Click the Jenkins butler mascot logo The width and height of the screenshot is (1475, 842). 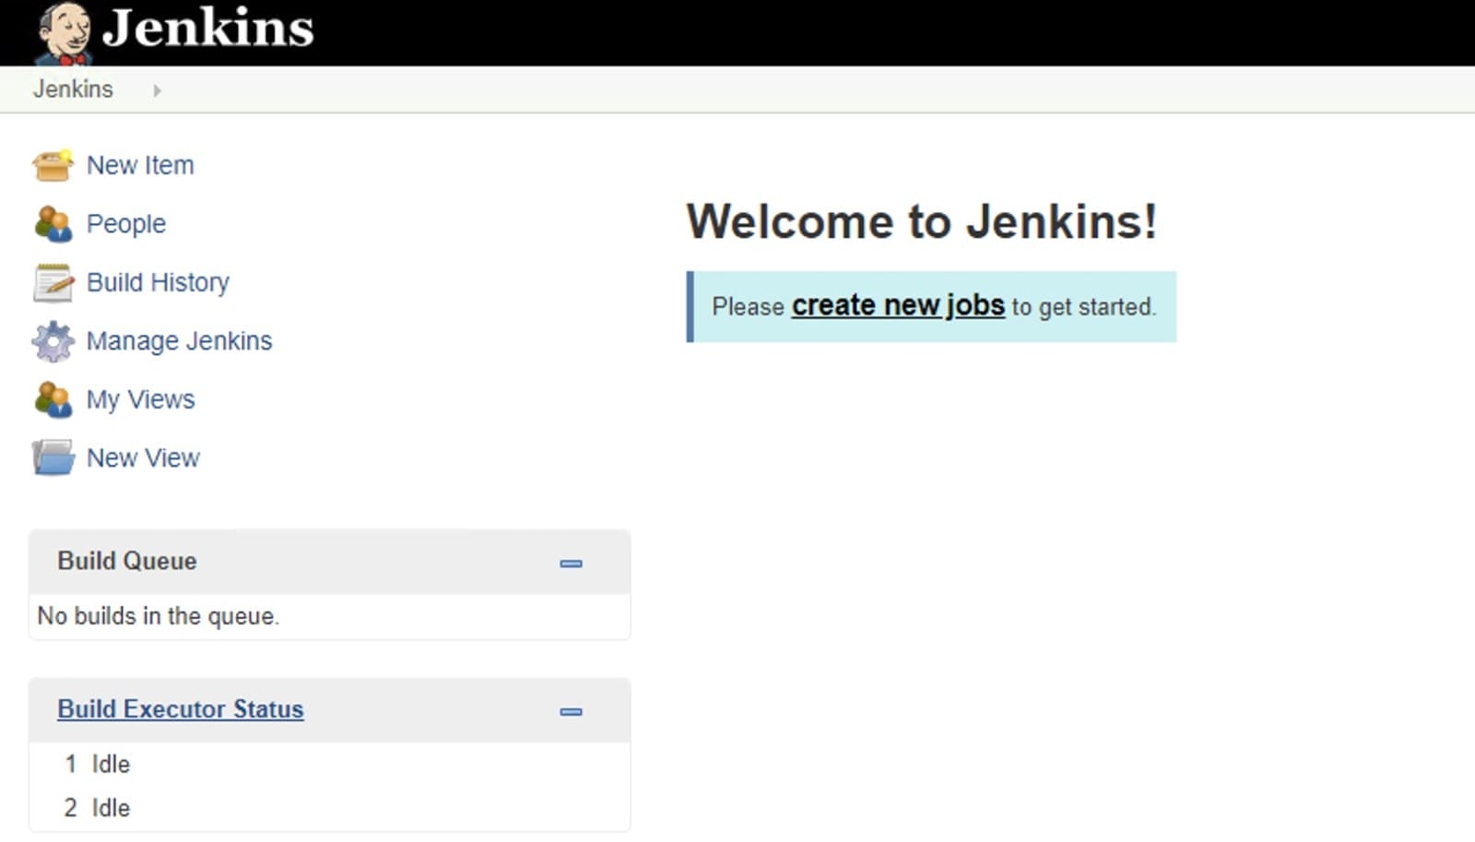63,33
